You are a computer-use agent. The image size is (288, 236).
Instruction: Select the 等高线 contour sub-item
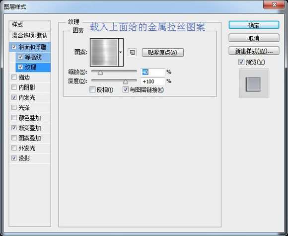pyautogui.click(x=33, y=57)
